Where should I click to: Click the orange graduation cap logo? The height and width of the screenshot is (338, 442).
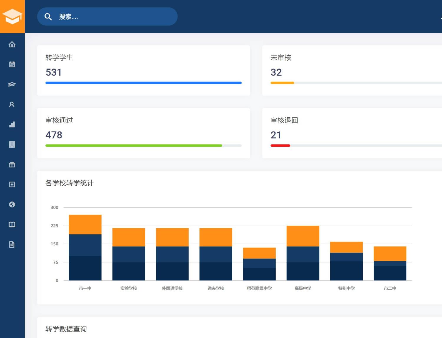(12, 16)
